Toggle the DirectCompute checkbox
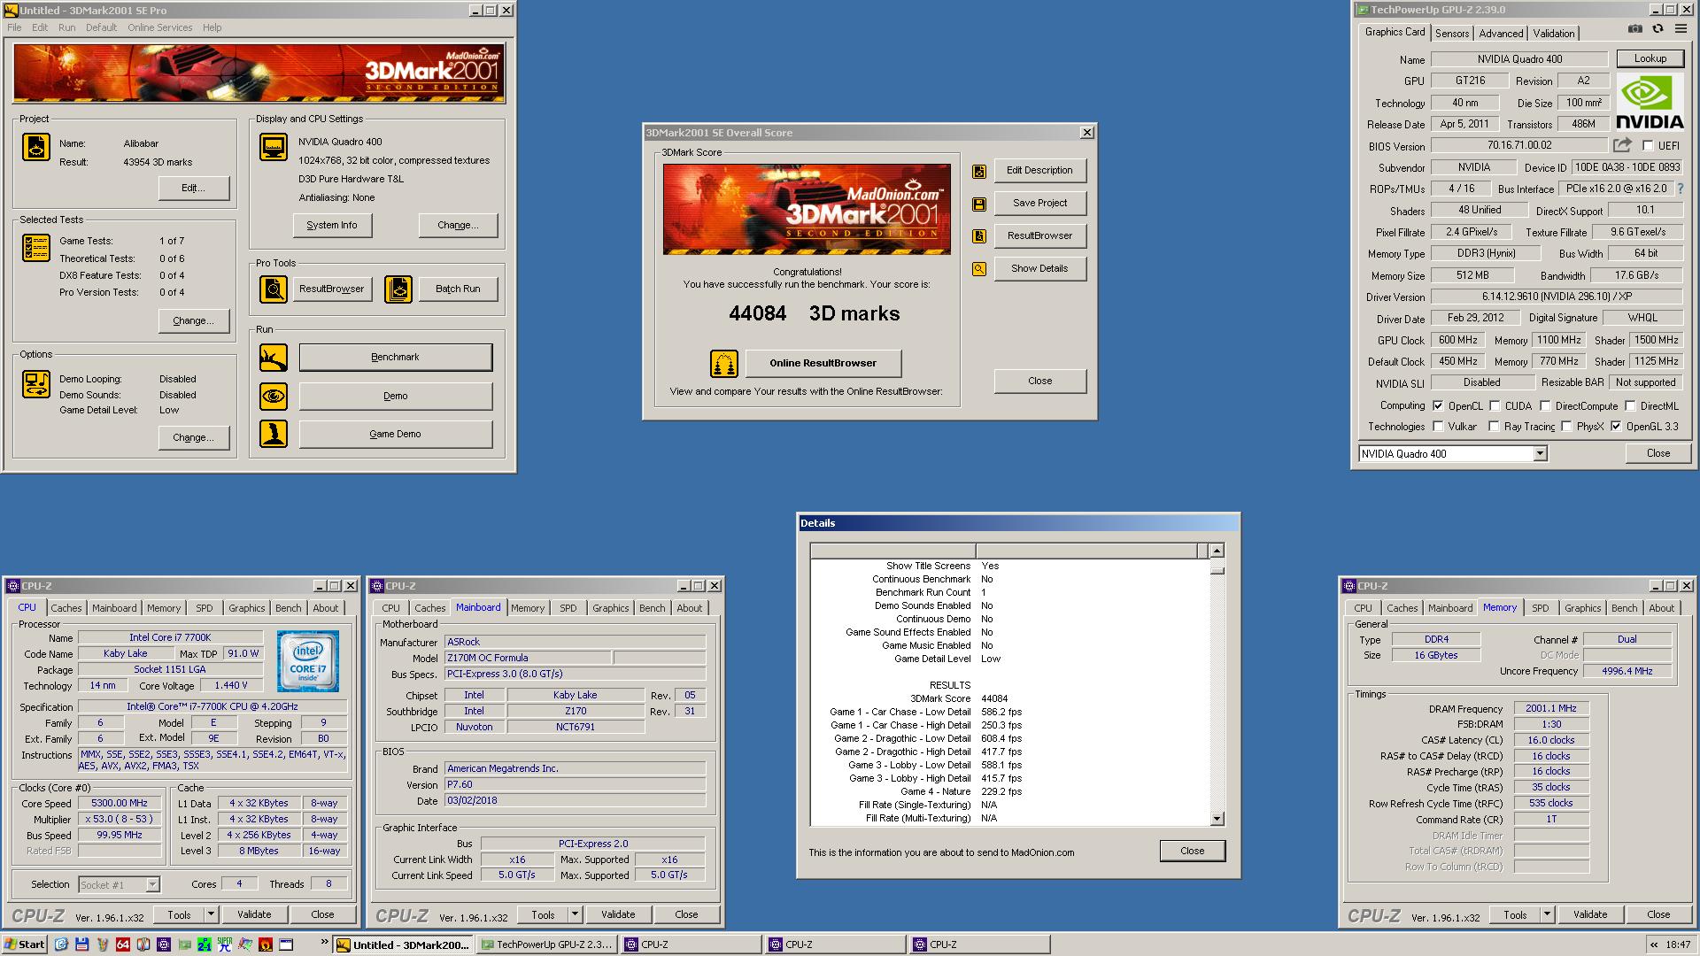The image size is (1700, 956). pyautogui.click(x=1545, y=405)
